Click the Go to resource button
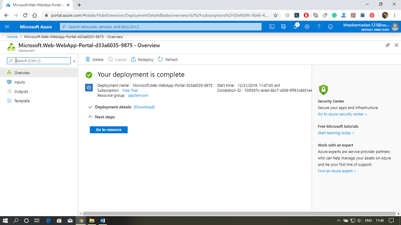Image resolution: width=401 pixels, height=225 pixels. (109, 130)
